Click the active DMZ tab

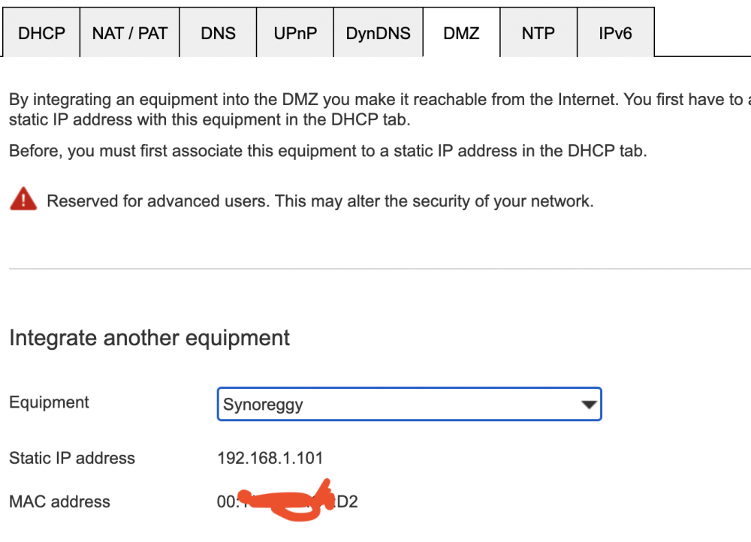pos(461,33)
